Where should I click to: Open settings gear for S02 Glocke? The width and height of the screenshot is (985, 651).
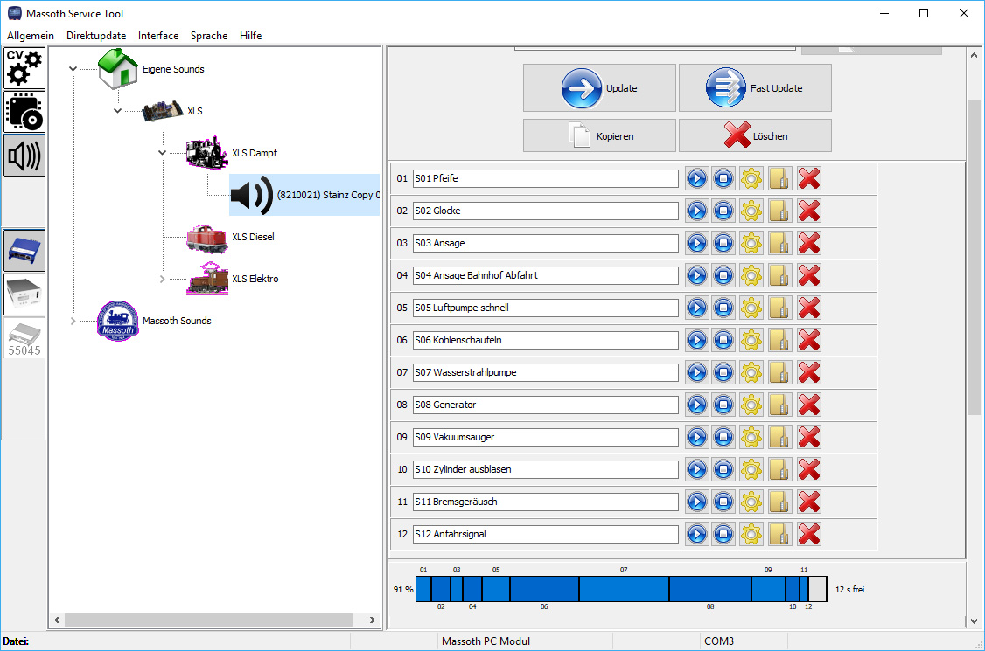point(751,211)
